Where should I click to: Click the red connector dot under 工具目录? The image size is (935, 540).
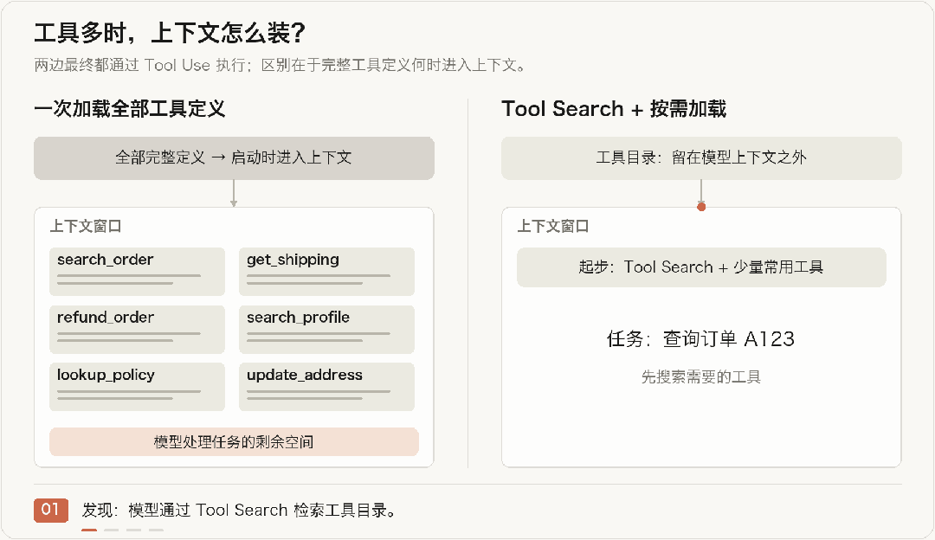701,207
